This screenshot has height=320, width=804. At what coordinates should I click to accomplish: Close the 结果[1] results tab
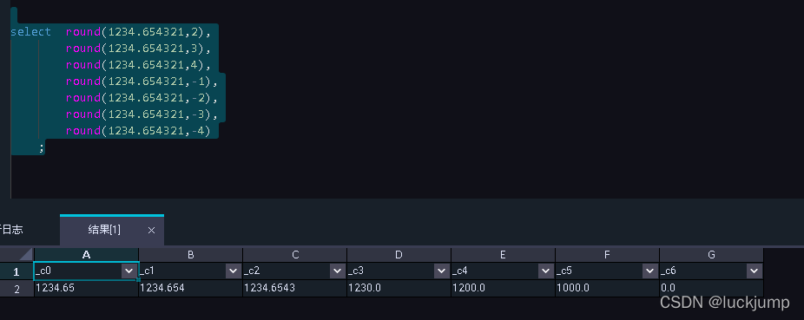pos(151,231)
